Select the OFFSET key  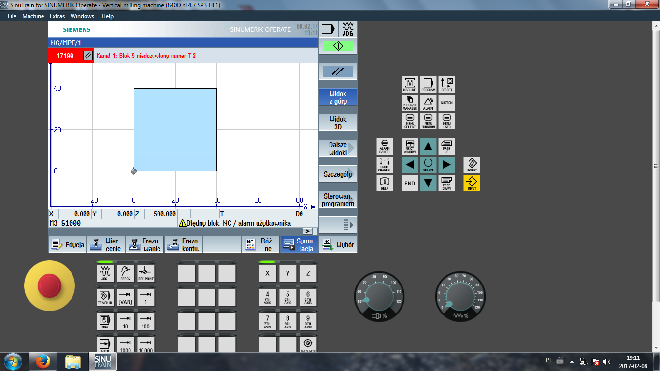446,85
